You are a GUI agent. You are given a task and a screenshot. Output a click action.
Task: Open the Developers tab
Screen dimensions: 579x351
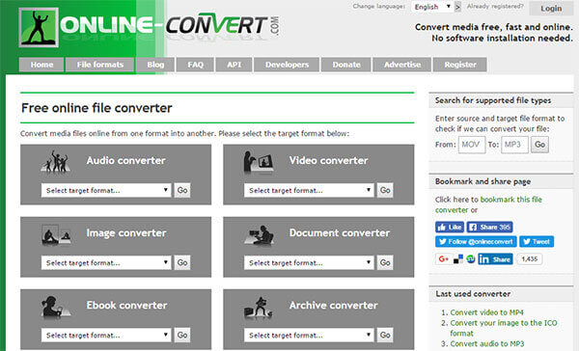tap(287, 65)
